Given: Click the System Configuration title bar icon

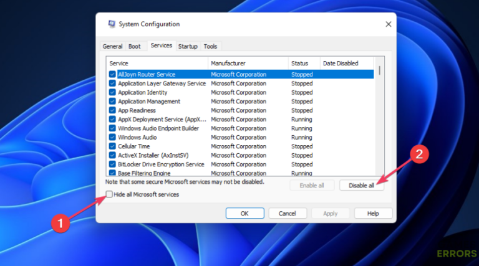Looking at the screenshot, I should (112, 24).
